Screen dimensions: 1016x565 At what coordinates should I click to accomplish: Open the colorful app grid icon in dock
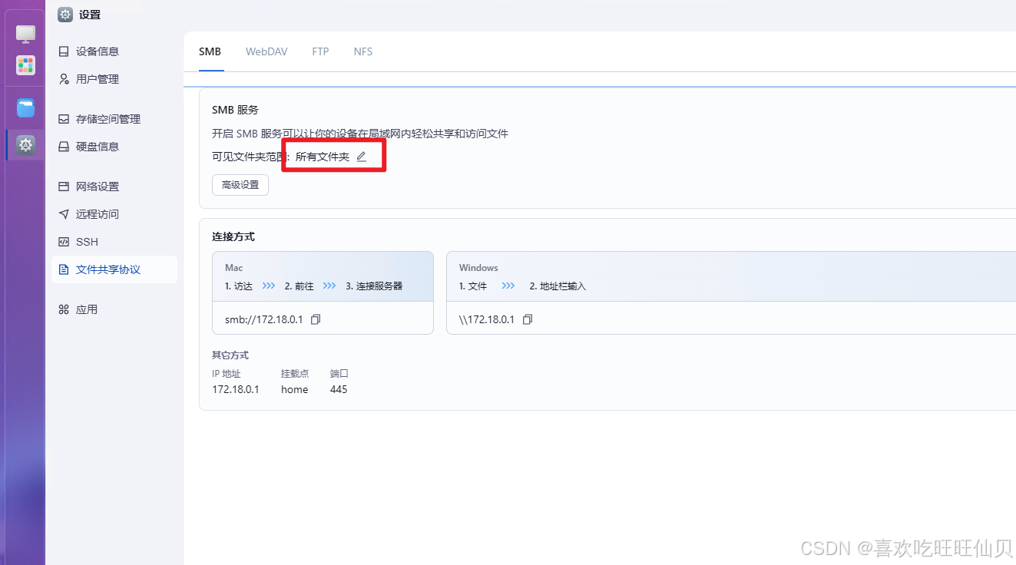26,65
